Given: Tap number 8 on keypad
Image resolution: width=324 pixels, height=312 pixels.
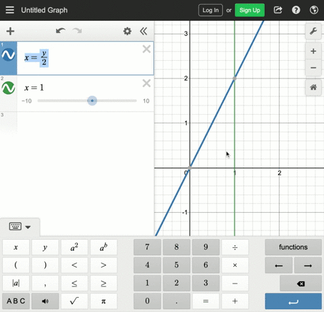Looking at the screenshot, I should (176, 247).
